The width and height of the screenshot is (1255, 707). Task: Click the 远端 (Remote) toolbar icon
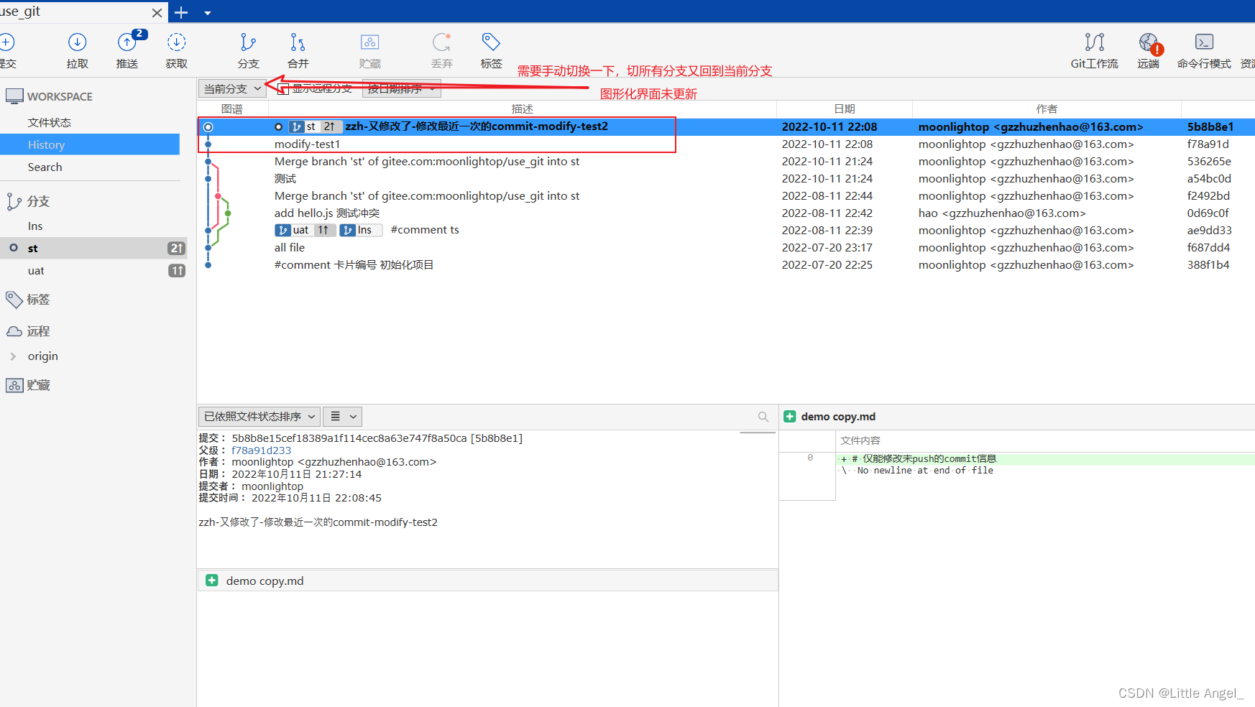tap(1149, 42)
